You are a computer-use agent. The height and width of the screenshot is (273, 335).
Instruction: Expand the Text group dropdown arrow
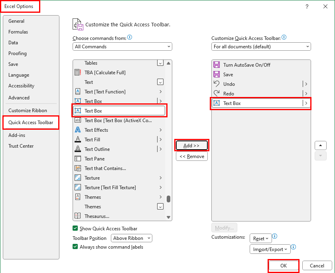pos(160,82)
